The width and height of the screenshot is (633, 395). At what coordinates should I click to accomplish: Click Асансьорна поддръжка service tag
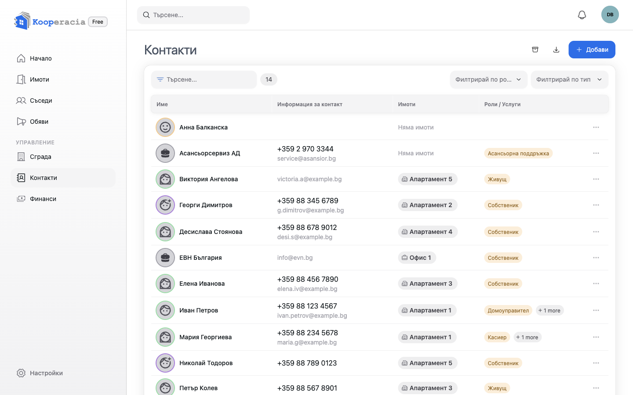tap(518, 153)
